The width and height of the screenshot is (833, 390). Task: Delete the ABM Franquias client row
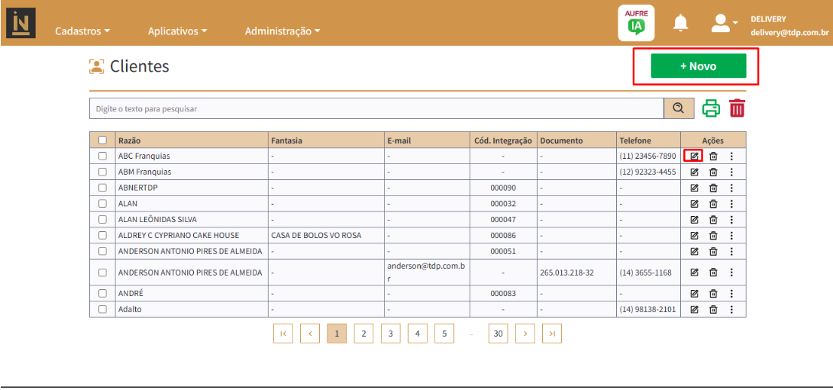[713, 172]
